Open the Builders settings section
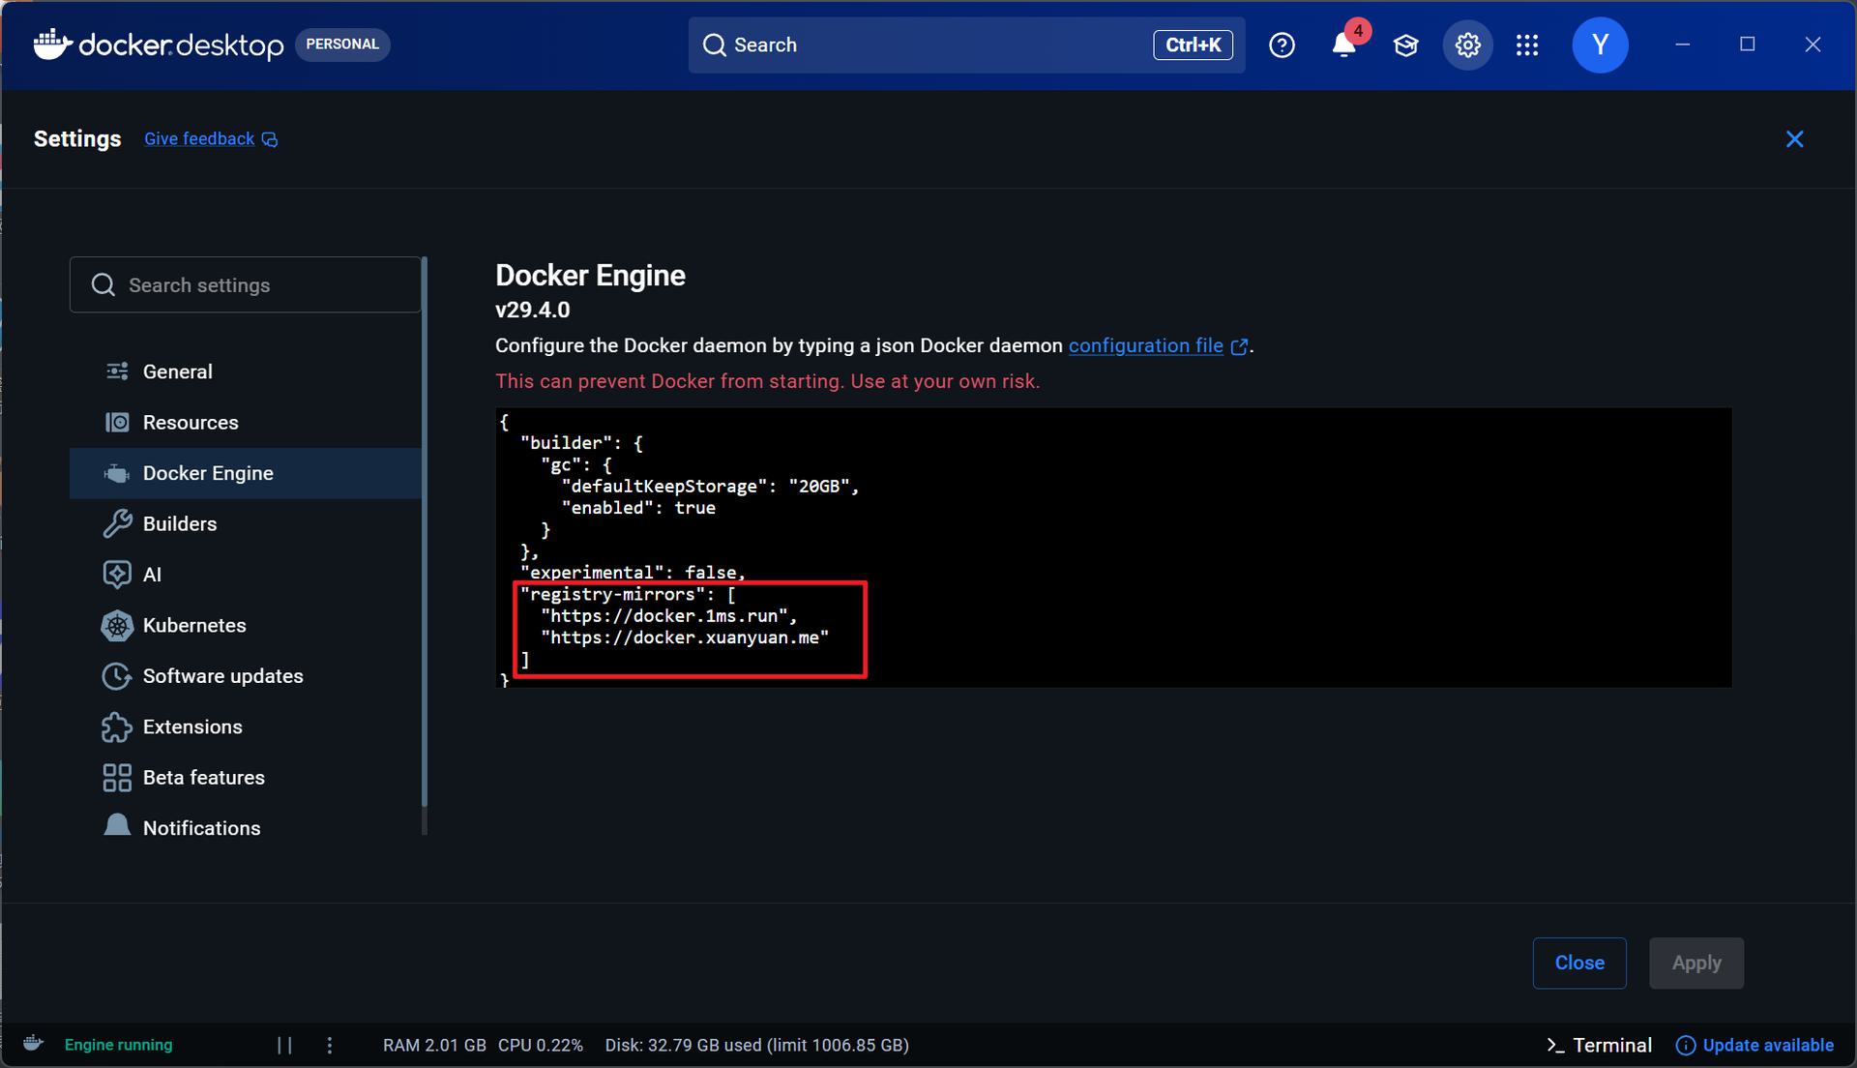Image resolution: width=1857 pixels, height=1068 pixels. pyautogui.click(x=246, y=523)
